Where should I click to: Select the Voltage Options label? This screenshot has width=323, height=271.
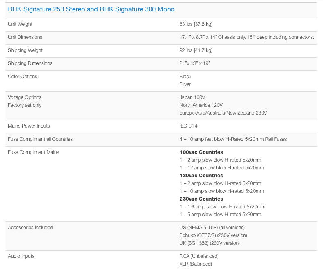click(x=25, y=97)
